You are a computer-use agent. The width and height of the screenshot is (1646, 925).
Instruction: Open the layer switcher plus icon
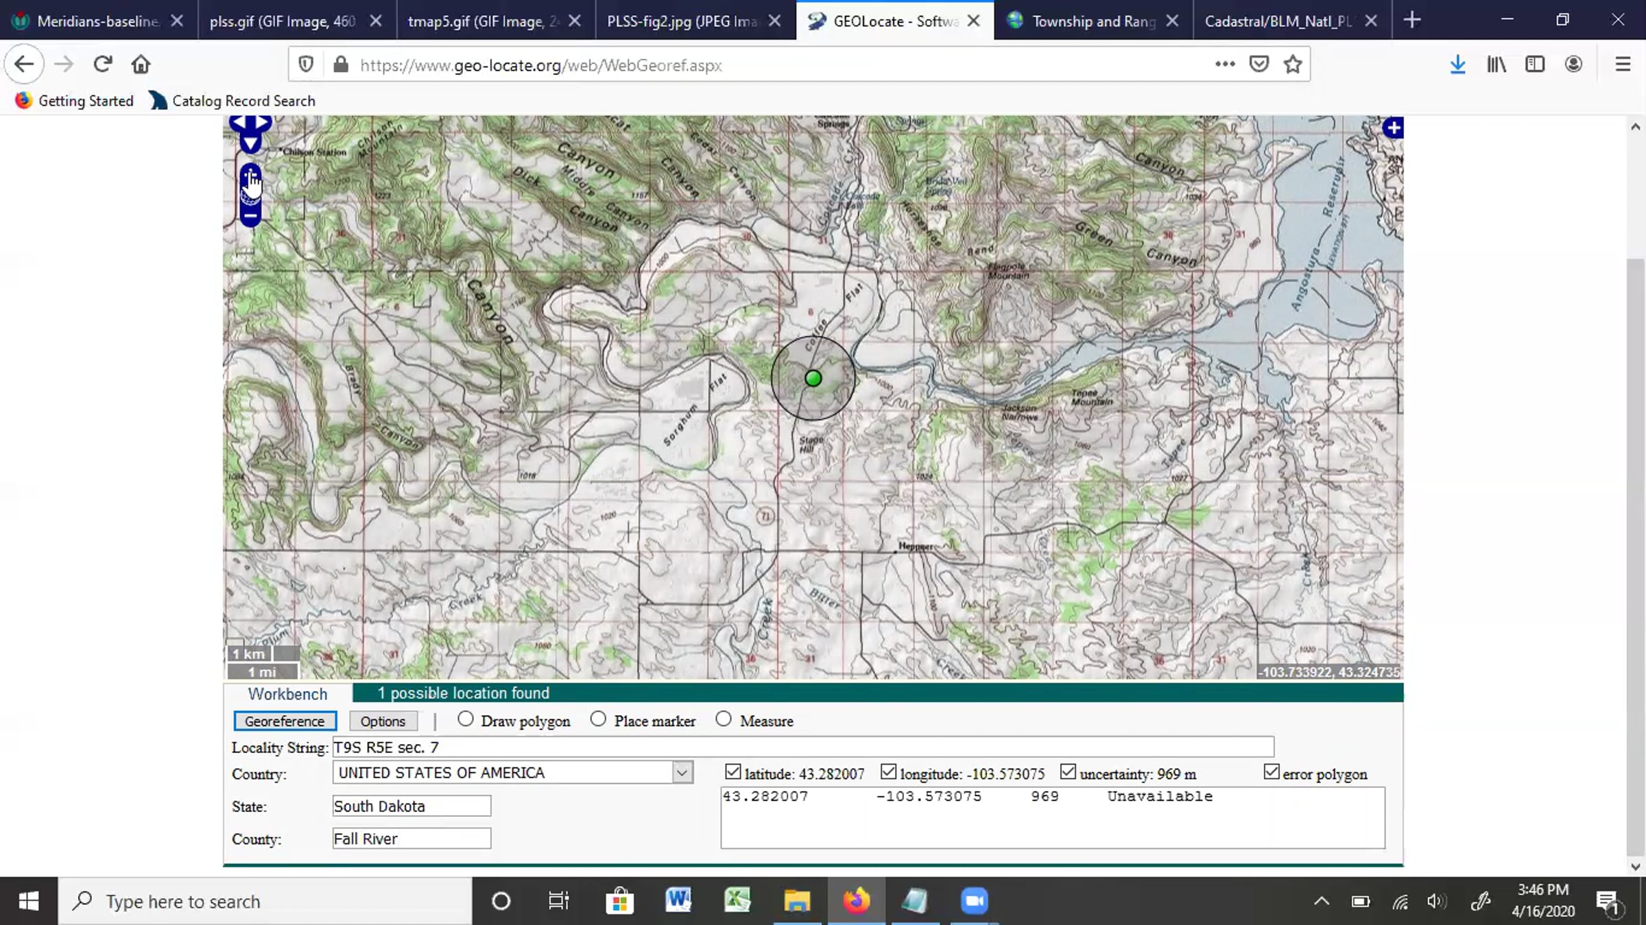(1392, 128)
